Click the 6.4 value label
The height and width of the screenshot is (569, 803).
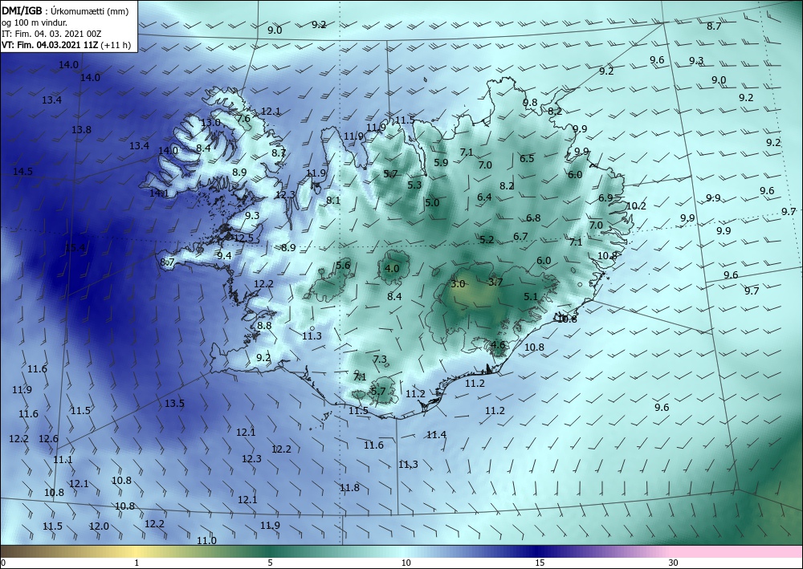coord(484,197)
